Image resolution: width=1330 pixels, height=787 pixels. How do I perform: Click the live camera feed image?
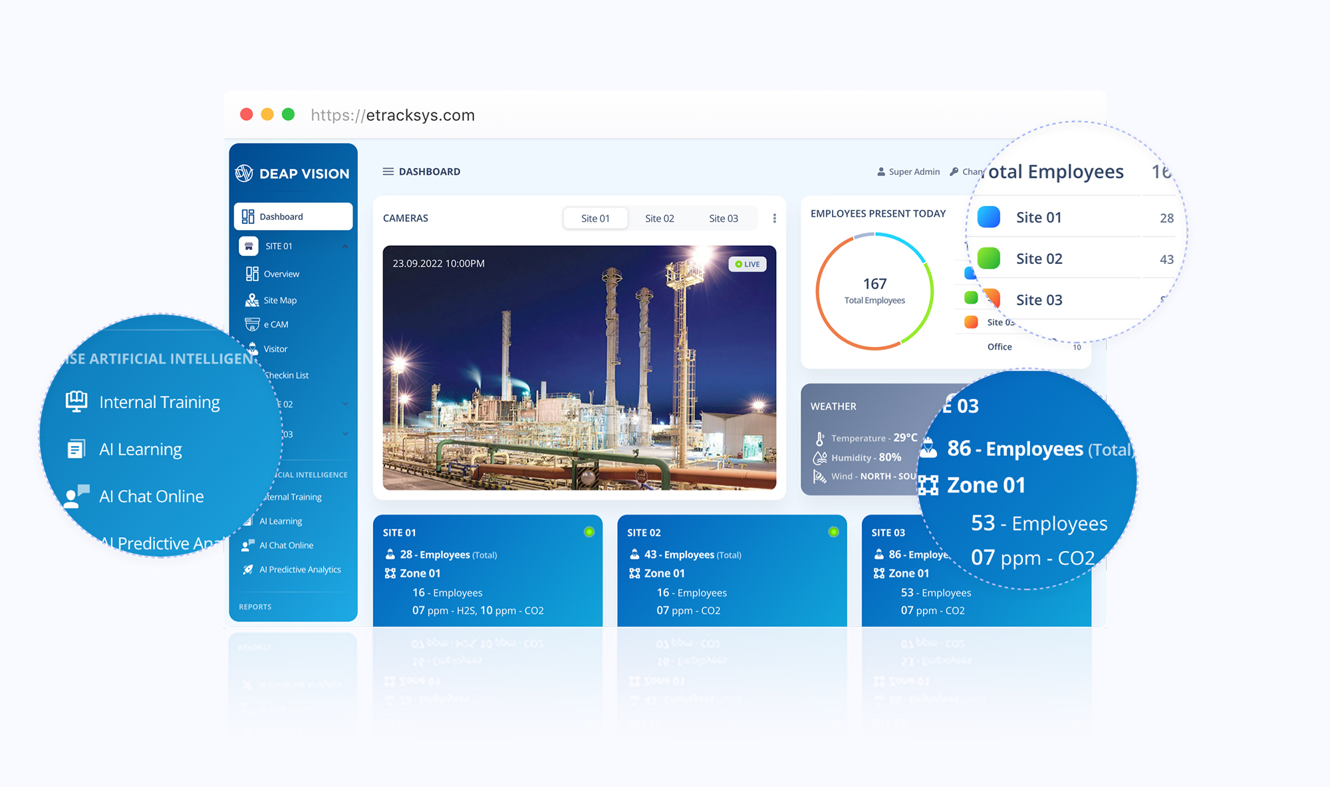579,368
